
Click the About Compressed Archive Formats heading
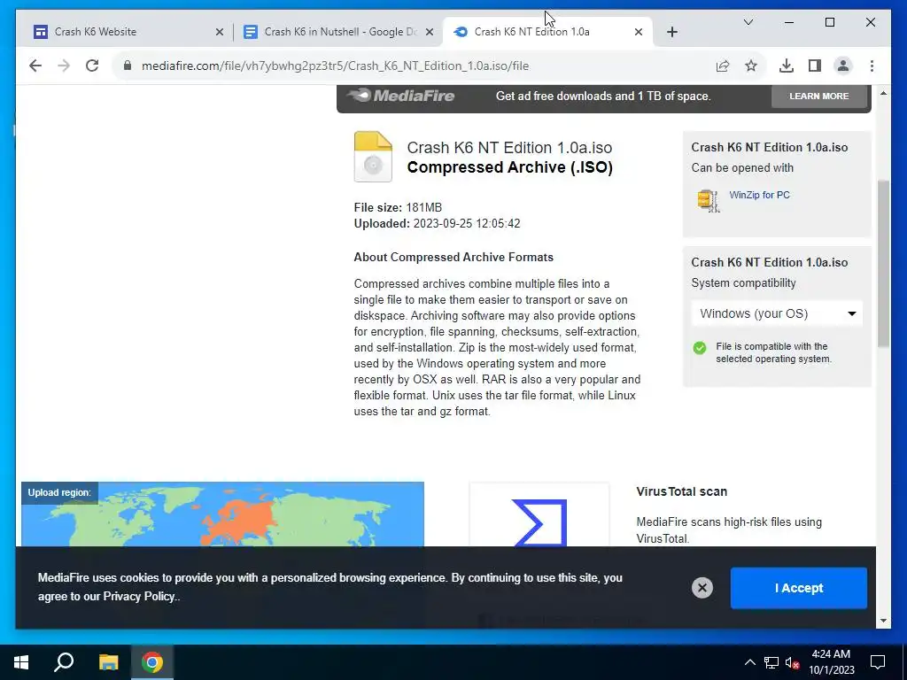453,258
